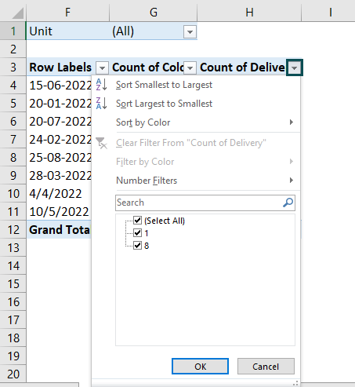
Task: Open the Row Labels filter dropdown
Action: (102, 68)
